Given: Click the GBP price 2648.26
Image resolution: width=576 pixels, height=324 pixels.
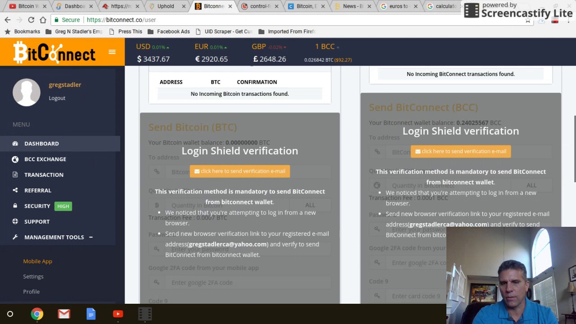Looking at the screenshot, I should (x=270, y=59).
